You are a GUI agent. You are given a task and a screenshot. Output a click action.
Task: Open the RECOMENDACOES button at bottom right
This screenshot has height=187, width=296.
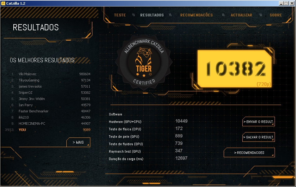pos(249,153)
